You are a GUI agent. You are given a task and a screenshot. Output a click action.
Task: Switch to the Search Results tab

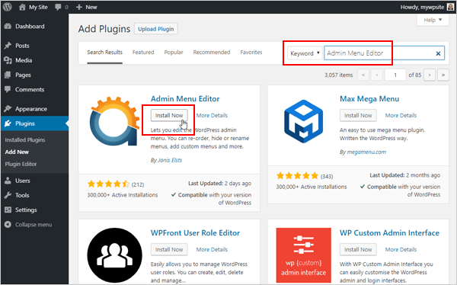(x=104, y=53)
